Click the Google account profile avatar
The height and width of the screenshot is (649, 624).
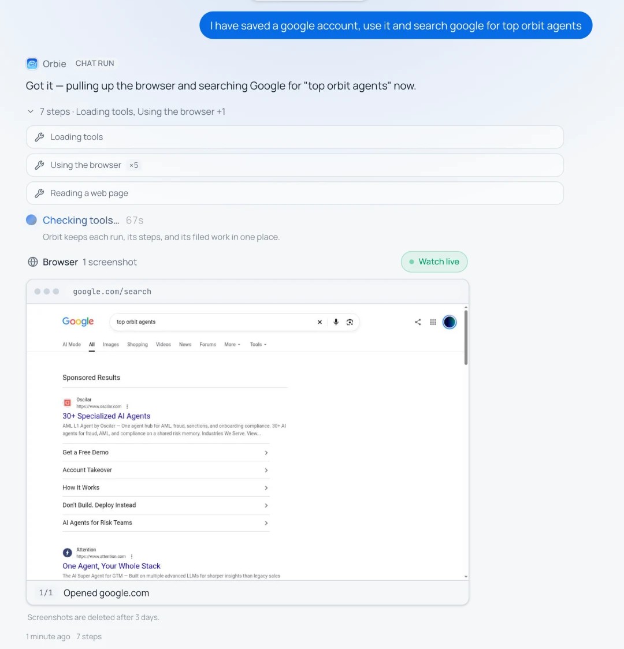[450, 322]
